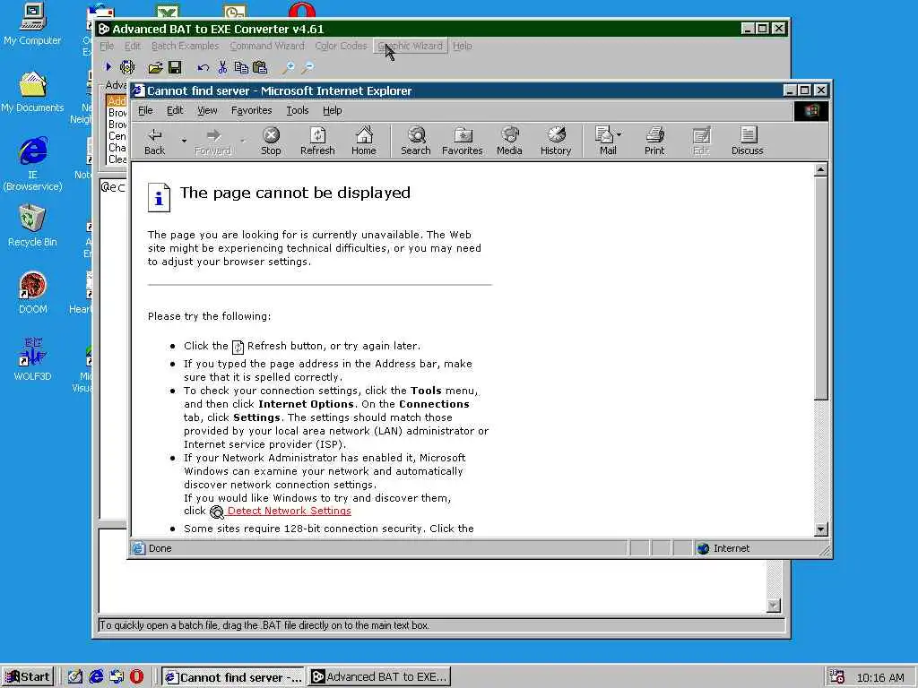Click the BAT converter scroll down arrow
Screen dimensions: 918x688
(x=774, y=606)
